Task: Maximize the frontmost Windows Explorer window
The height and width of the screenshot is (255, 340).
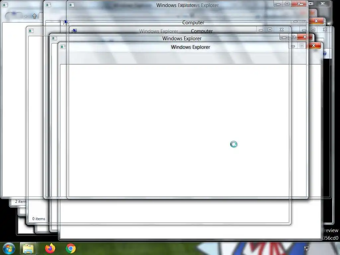Action: (x=301, y=45)
